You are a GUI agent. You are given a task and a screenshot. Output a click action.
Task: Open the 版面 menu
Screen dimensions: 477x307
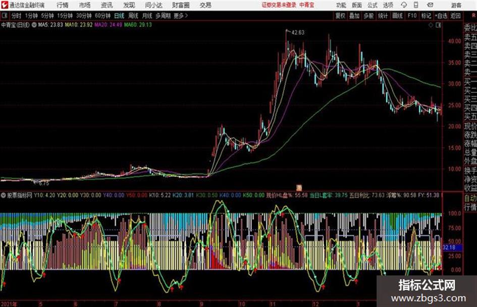tap(357, 5)
